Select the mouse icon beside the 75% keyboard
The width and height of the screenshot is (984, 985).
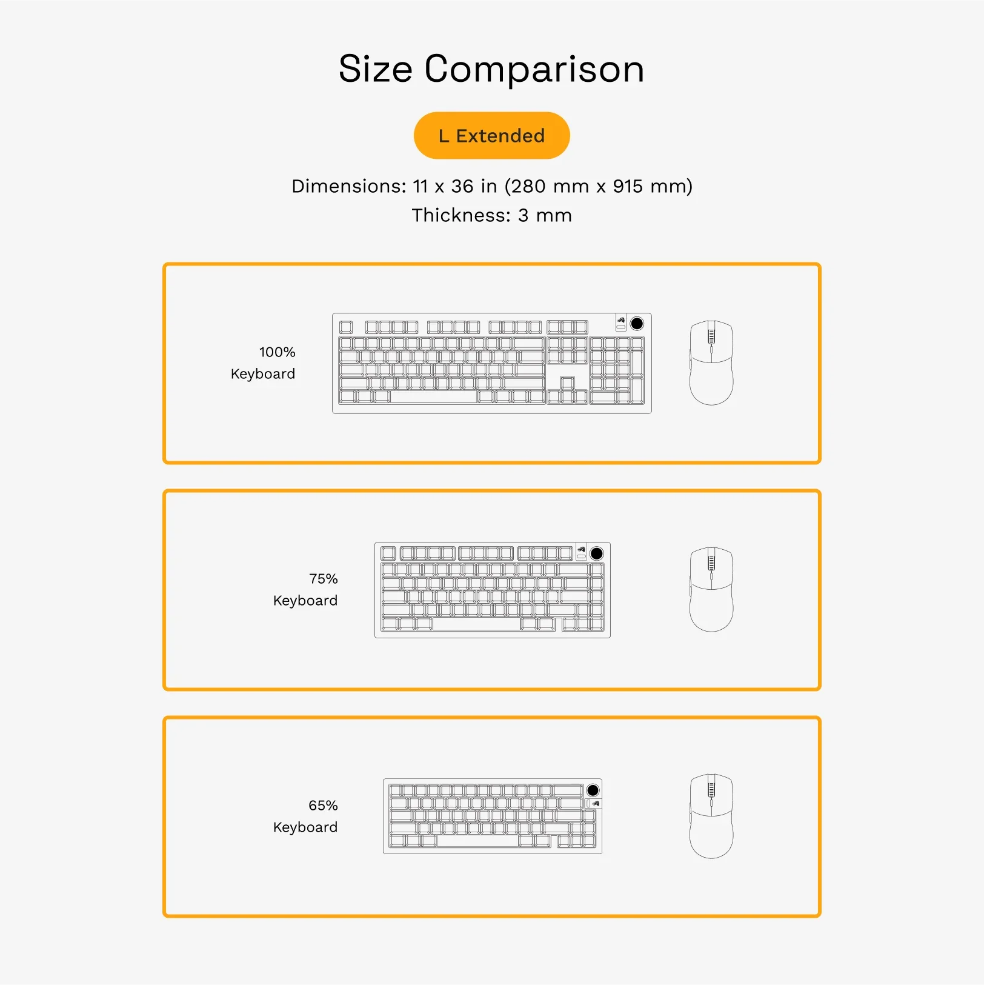click(711, 590)
